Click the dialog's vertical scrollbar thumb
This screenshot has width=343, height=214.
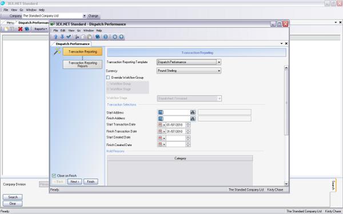pos(286,103)
